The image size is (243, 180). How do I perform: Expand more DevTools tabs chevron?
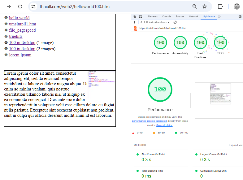click(219, 17)
